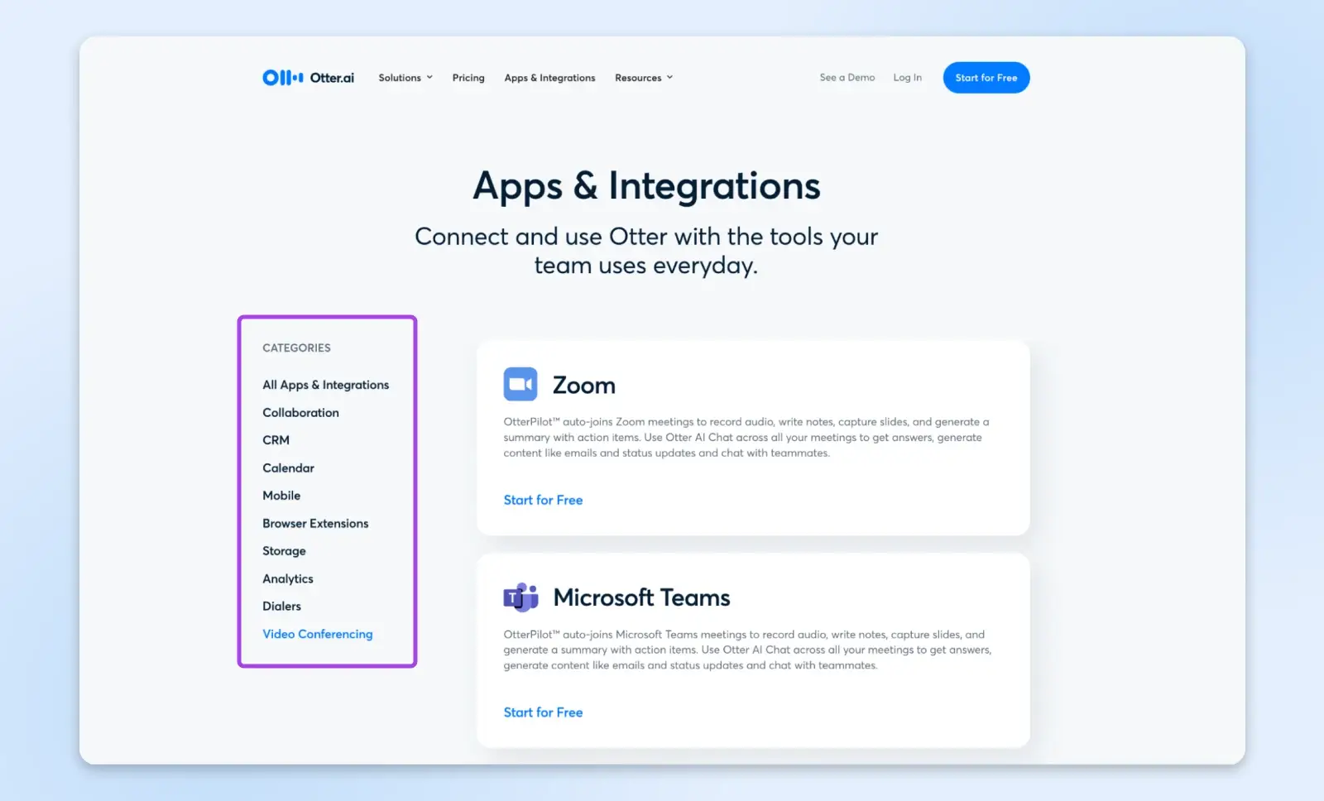Filter by Collaboration category
The image size is (1324, 801).
[301, 412]
